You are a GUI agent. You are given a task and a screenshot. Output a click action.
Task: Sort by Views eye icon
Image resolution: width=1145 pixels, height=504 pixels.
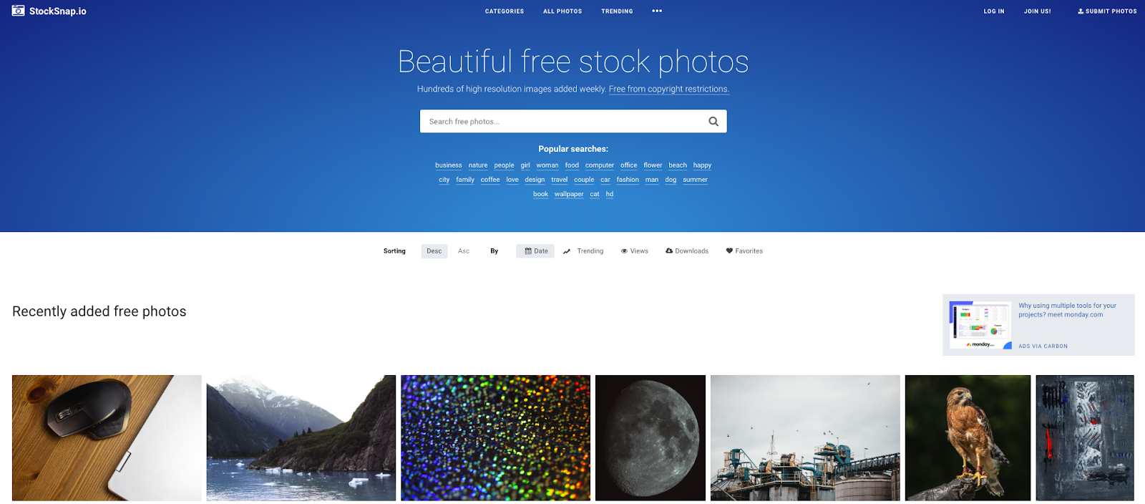[624, 251]
